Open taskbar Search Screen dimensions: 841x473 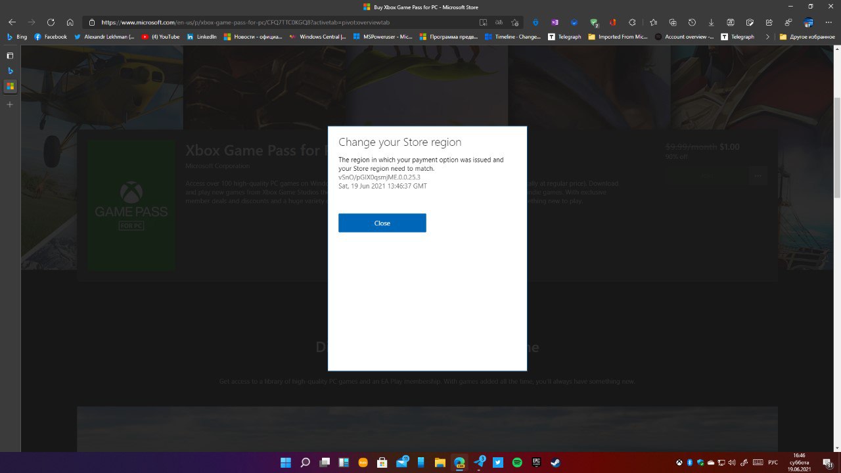click(x=305, y=462)
